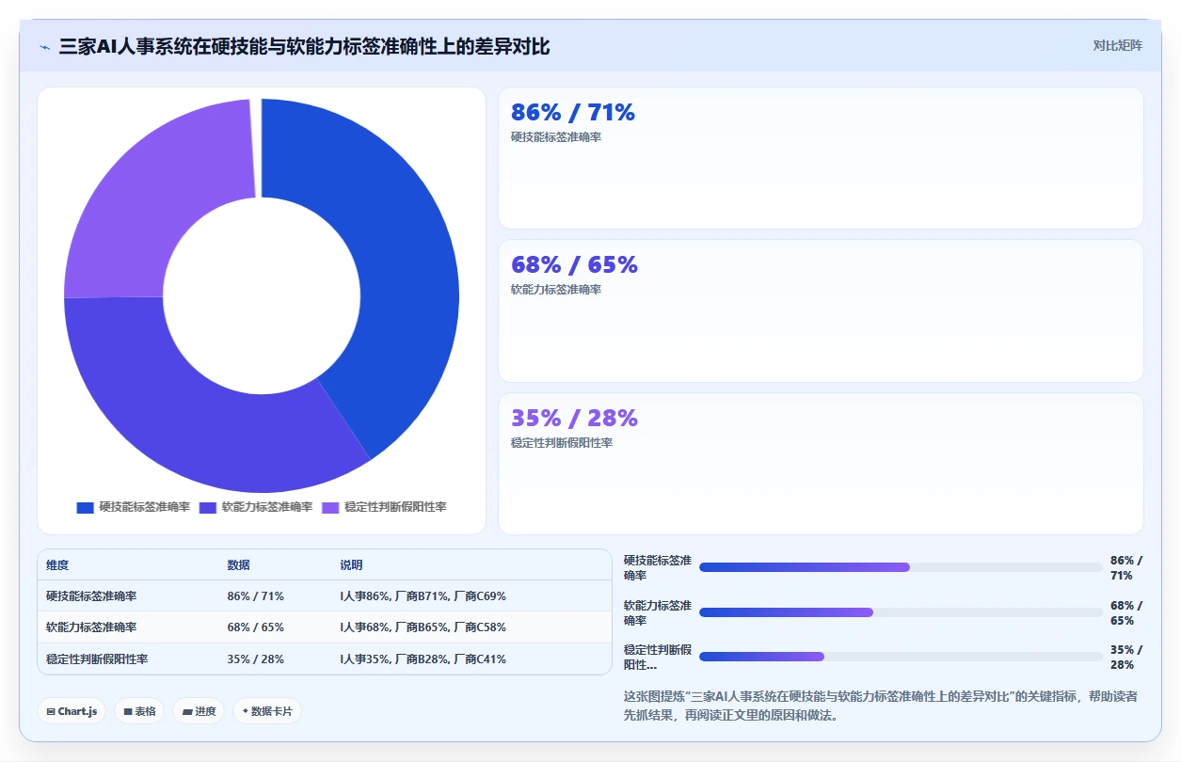1181x762 pixels.
Task: Click cell I人事86%, 厂商B71%, 厂商C69%
Action: coord(423,596)
